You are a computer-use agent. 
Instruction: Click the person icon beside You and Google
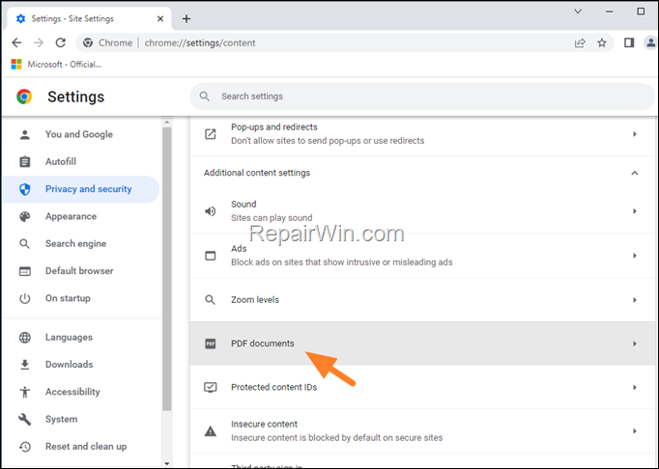25,134
